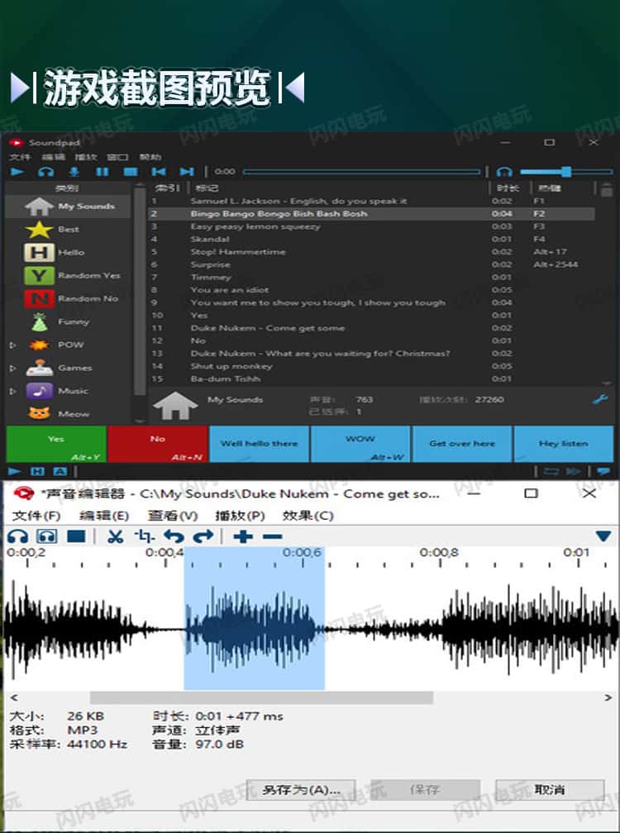Toggle the A button in Soundpad status bar
The width and height of the screenshot is (620, 833).
tap(60, 471)
